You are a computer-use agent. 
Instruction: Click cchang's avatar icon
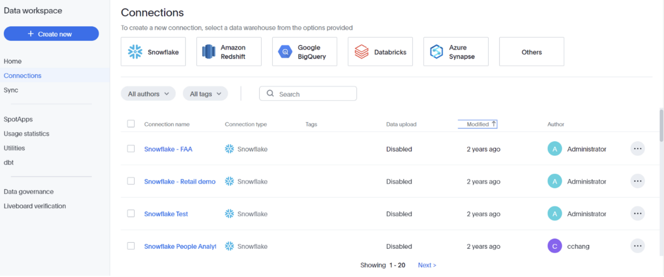(554, 245)
